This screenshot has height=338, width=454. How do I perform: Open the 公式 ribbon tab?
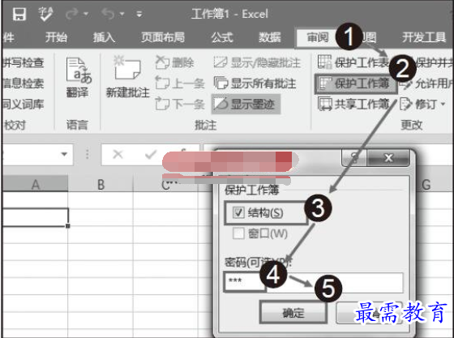coord(222,37)
